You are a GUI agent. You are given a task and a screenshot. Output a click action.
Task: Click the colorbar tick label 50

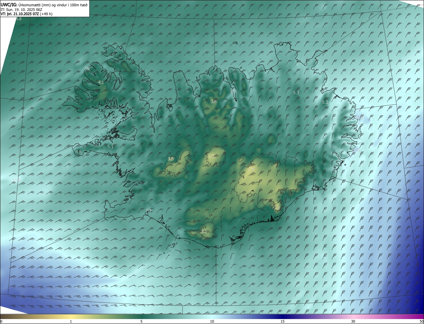[x=421, y=321]
